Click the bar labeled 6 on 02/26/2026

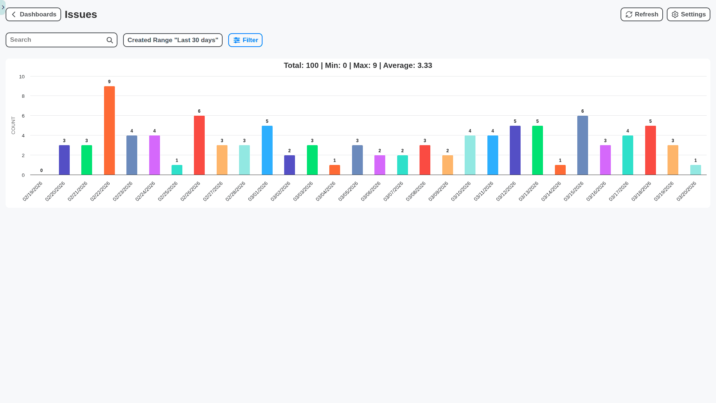(x=199, y=145)
